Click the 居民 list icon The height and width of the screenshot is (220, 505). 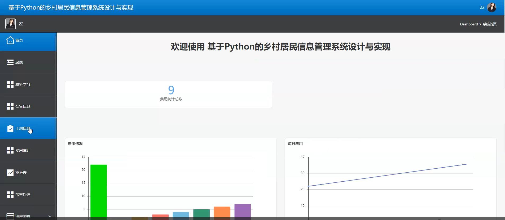pos(10,62)
